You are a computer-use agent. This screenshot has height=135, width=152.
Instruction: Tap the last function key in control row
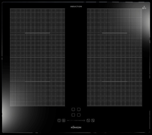(x=93, y=120)
